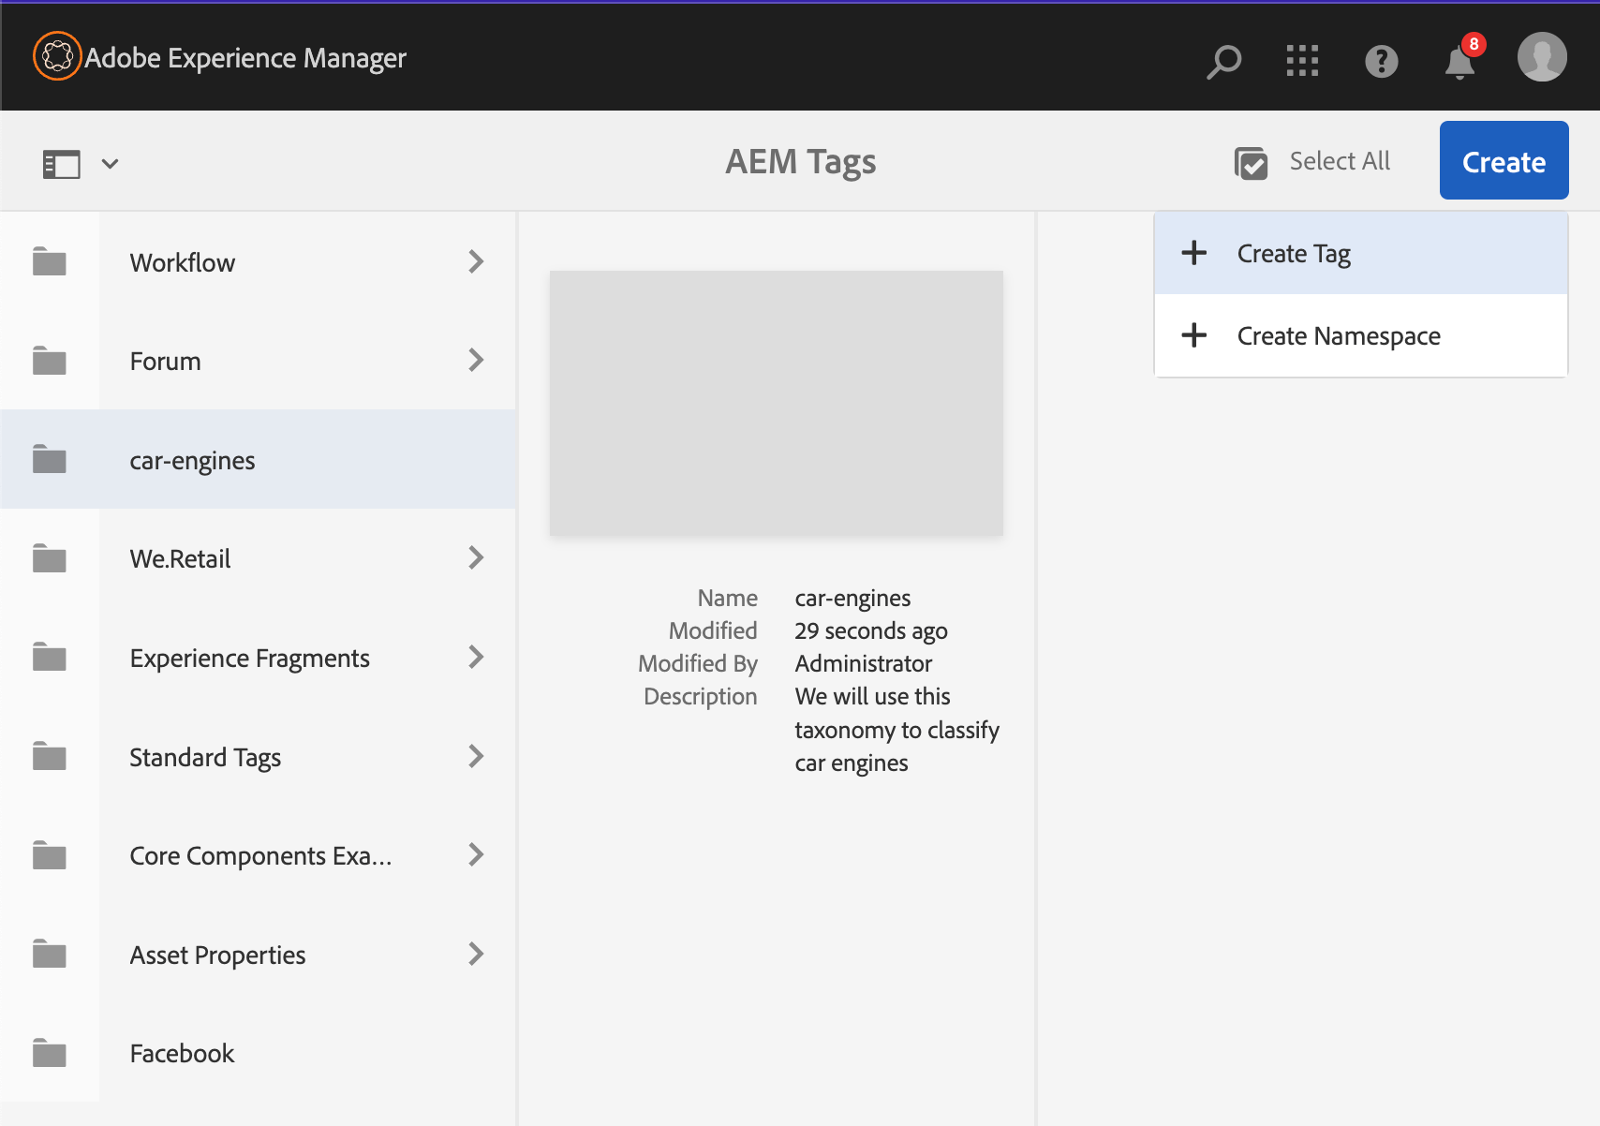1600x1126 pixels.
Task: Click the Administrator modified-by value
Action: 864,664
